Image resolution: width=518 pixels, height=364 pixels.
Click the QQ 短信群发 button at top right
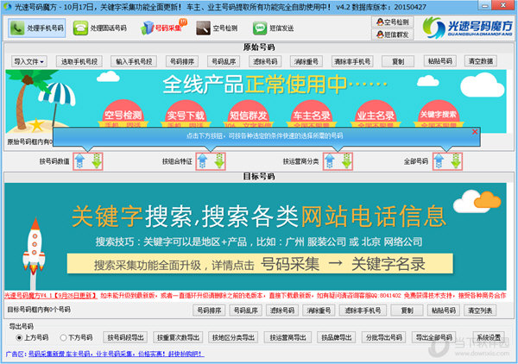click(x=393, y=35)
